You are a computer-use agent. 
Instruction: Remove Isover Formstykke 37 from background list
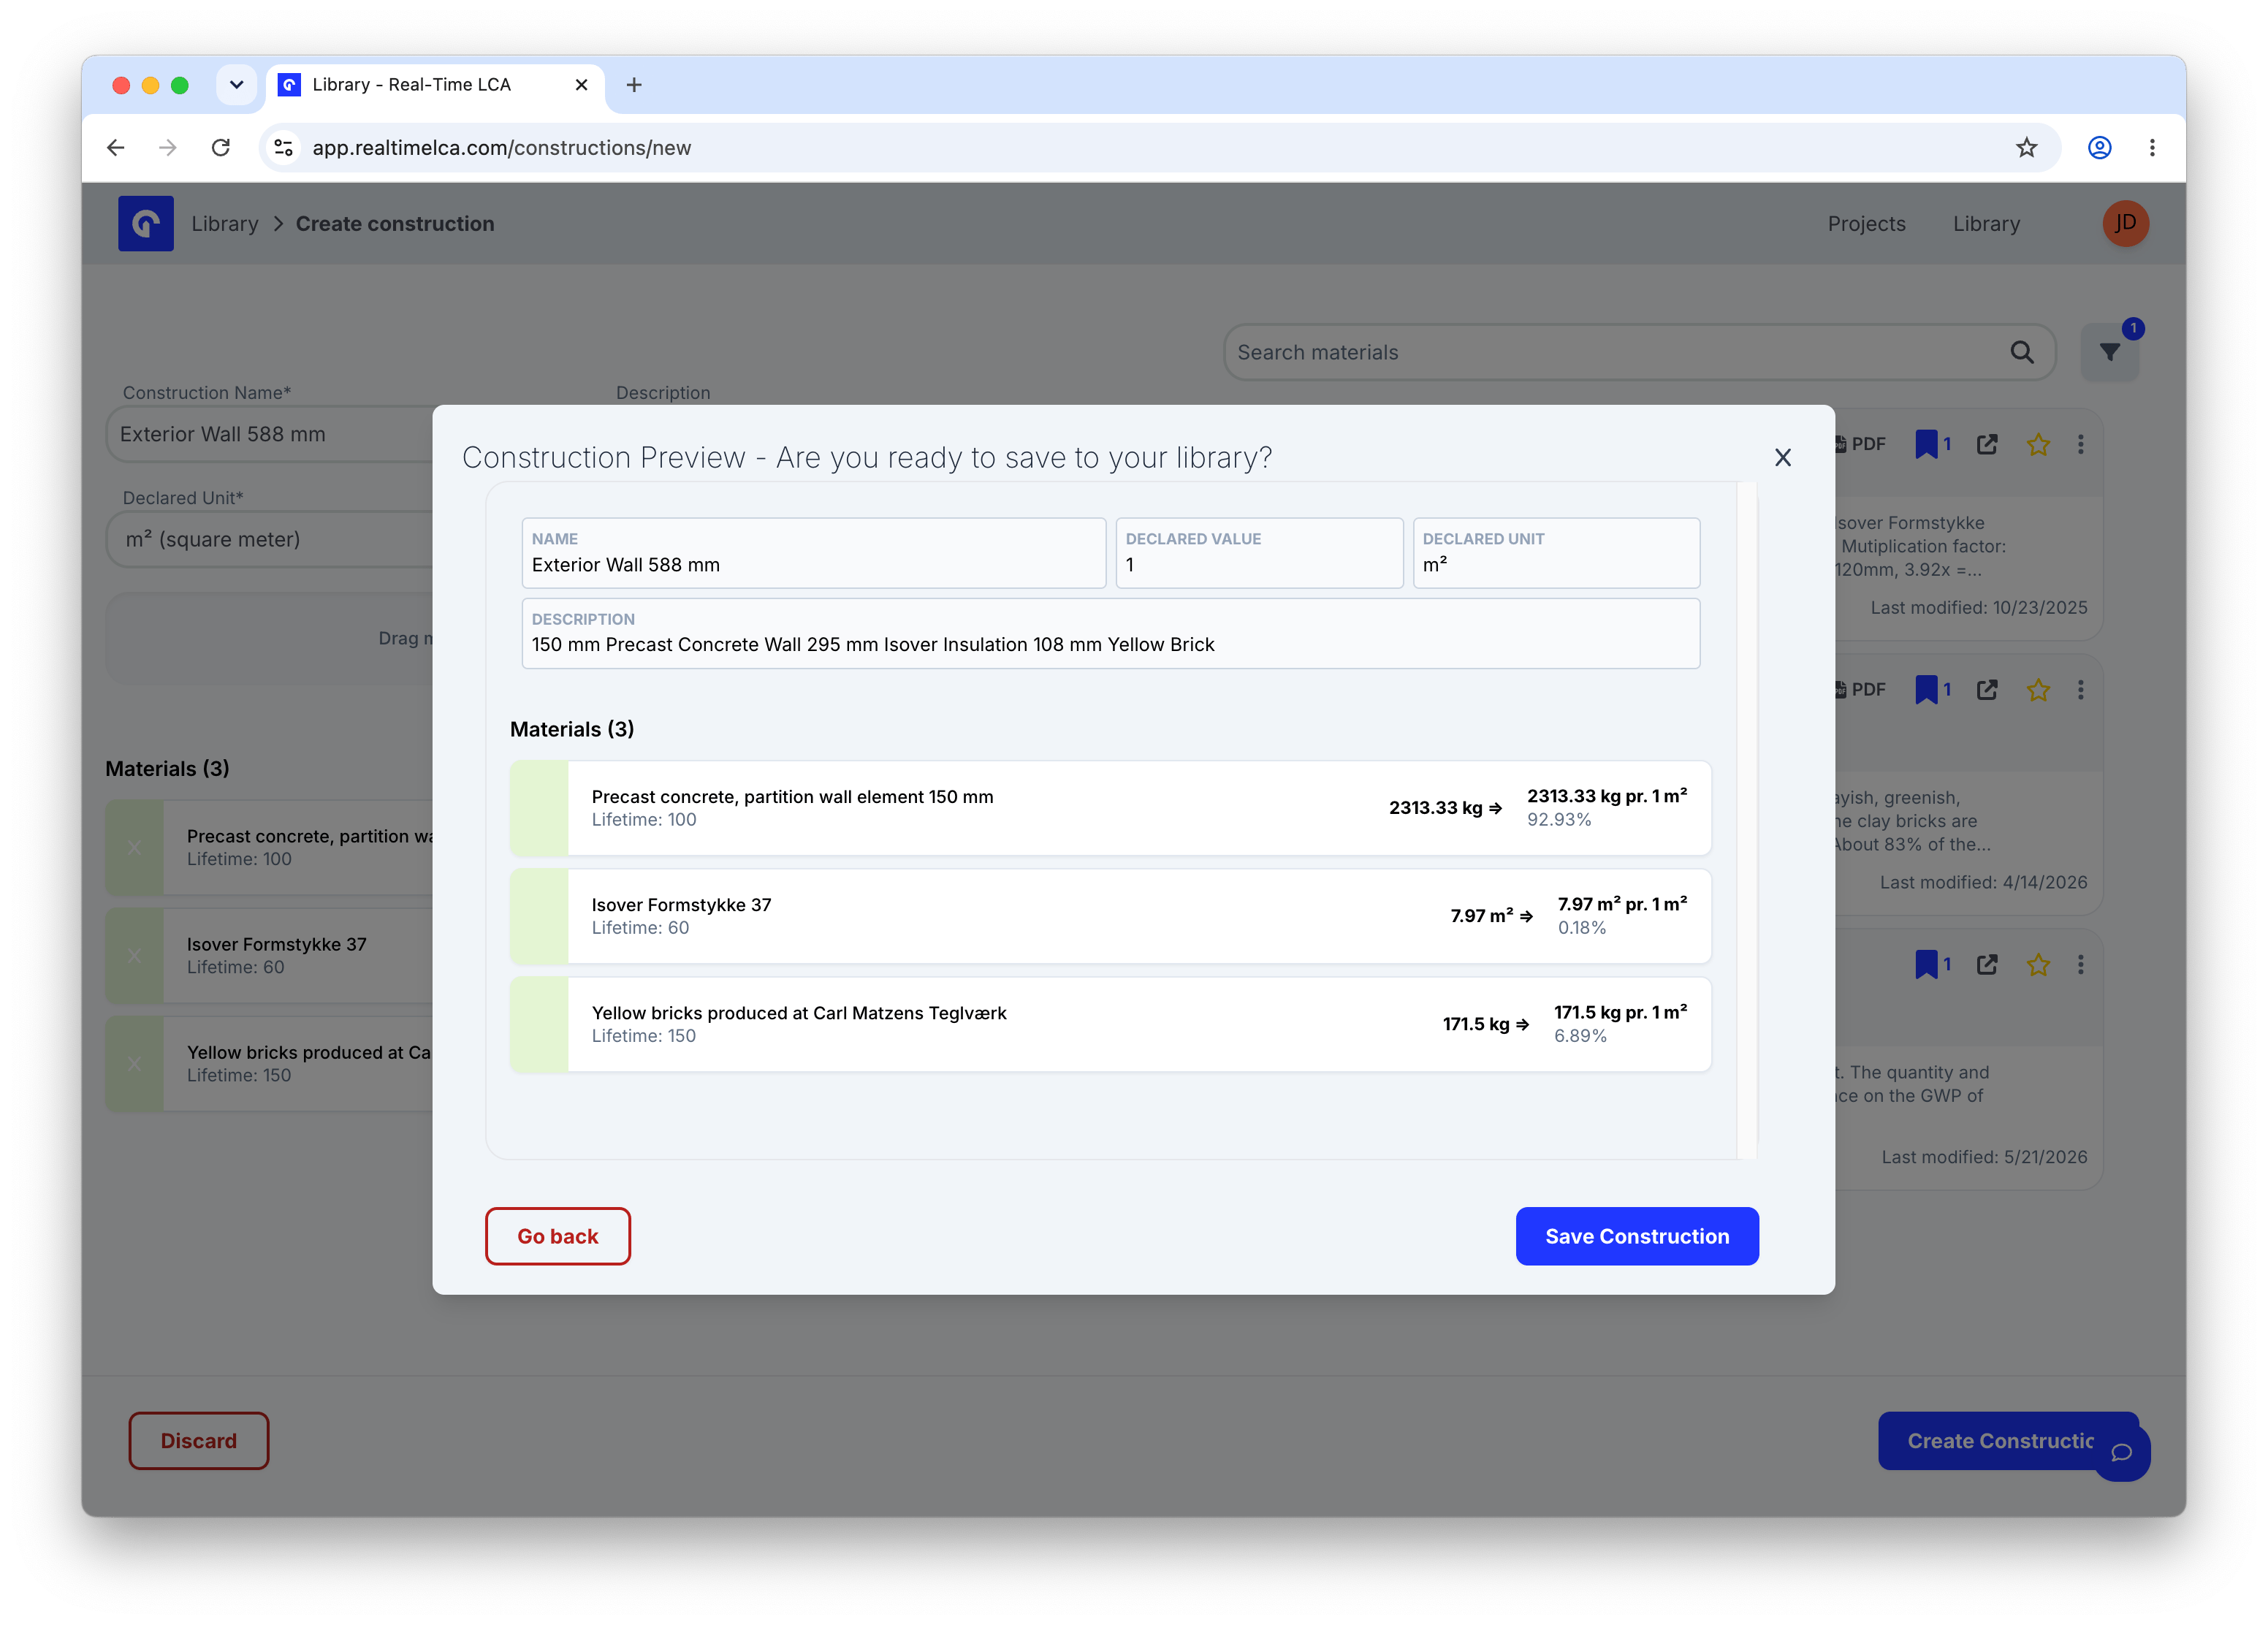click(134, 956)
